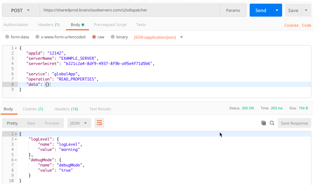Collapse debugMode object fold arrow
This screenshot has height=185, width=314.
coord(16,160)
